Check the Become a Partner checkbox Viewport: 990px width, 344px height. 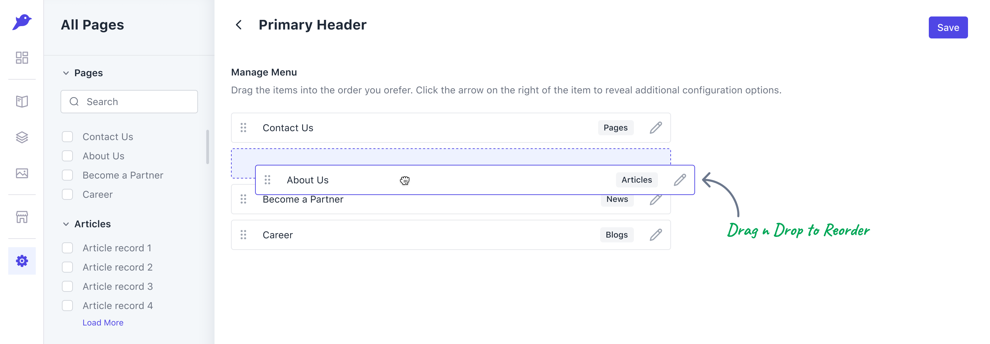pyautogui.click(x=68, y=175)
